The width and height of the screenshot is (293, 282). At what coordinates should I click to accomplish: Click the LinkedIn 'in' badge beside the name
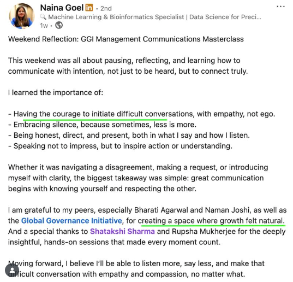point(89,8)
